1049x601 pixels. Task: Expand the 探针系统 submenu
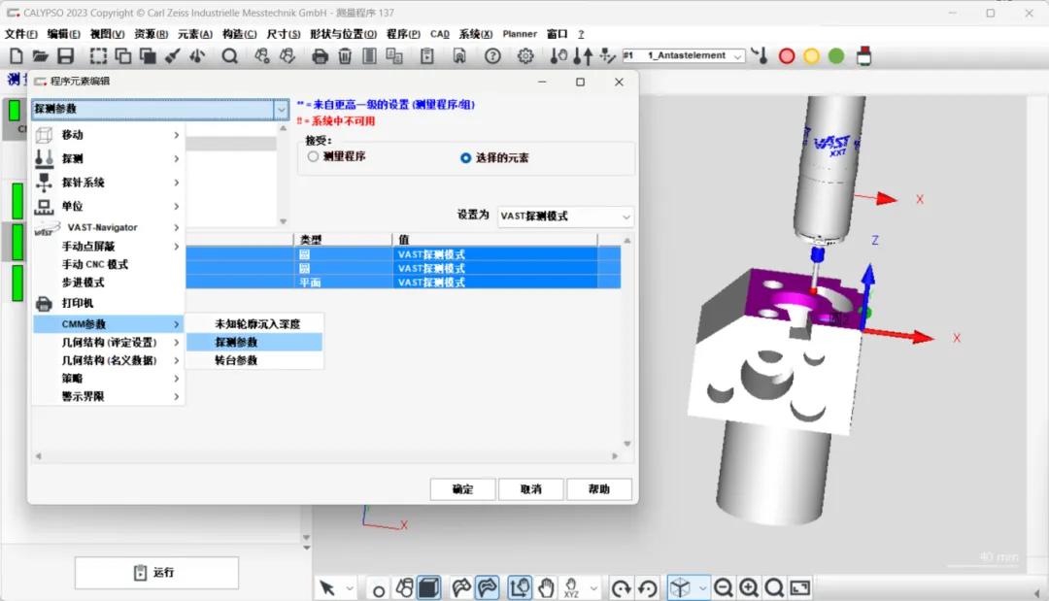click(x=109, y=183)
